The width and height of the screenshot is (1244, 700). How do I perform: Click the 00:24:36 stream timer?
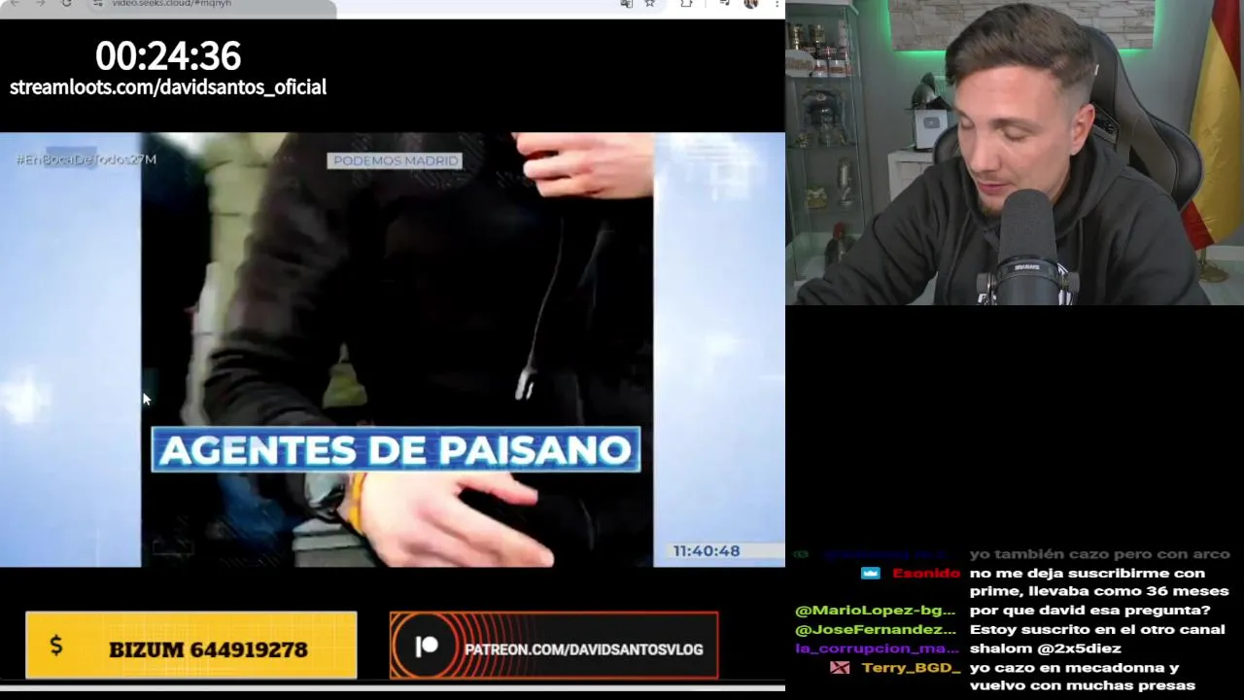pyautogui.click(x=168, y=55)
